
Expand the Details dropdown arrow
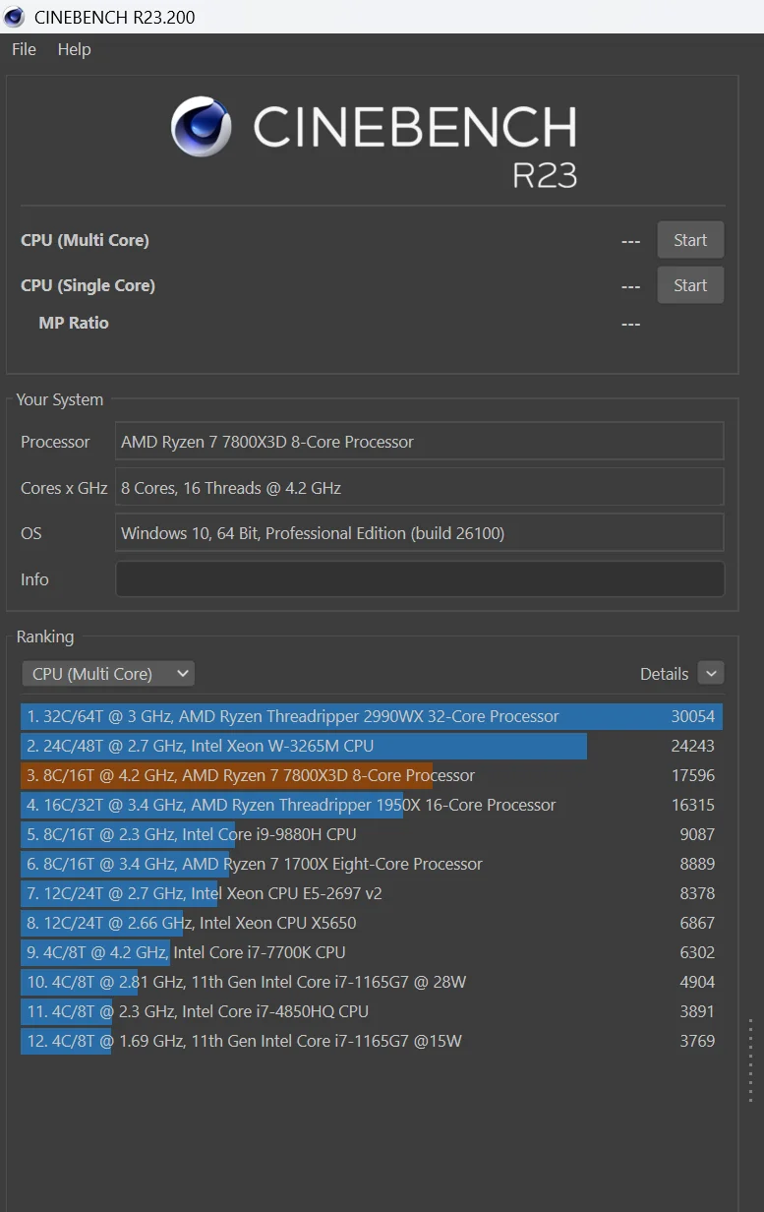click(x=711, y=673)
